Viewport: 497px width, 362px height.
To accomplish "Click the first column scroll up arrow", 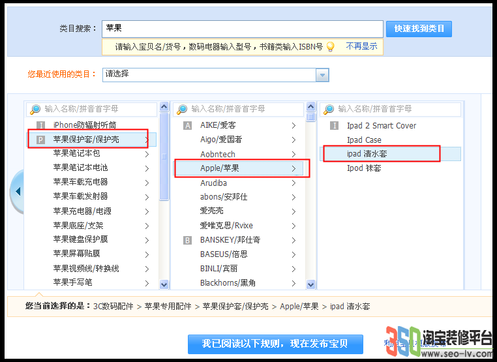I will 164,106.
